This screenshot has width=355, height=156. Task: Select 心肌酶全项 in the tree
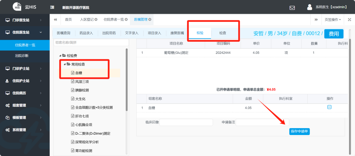tap(84, 125)
